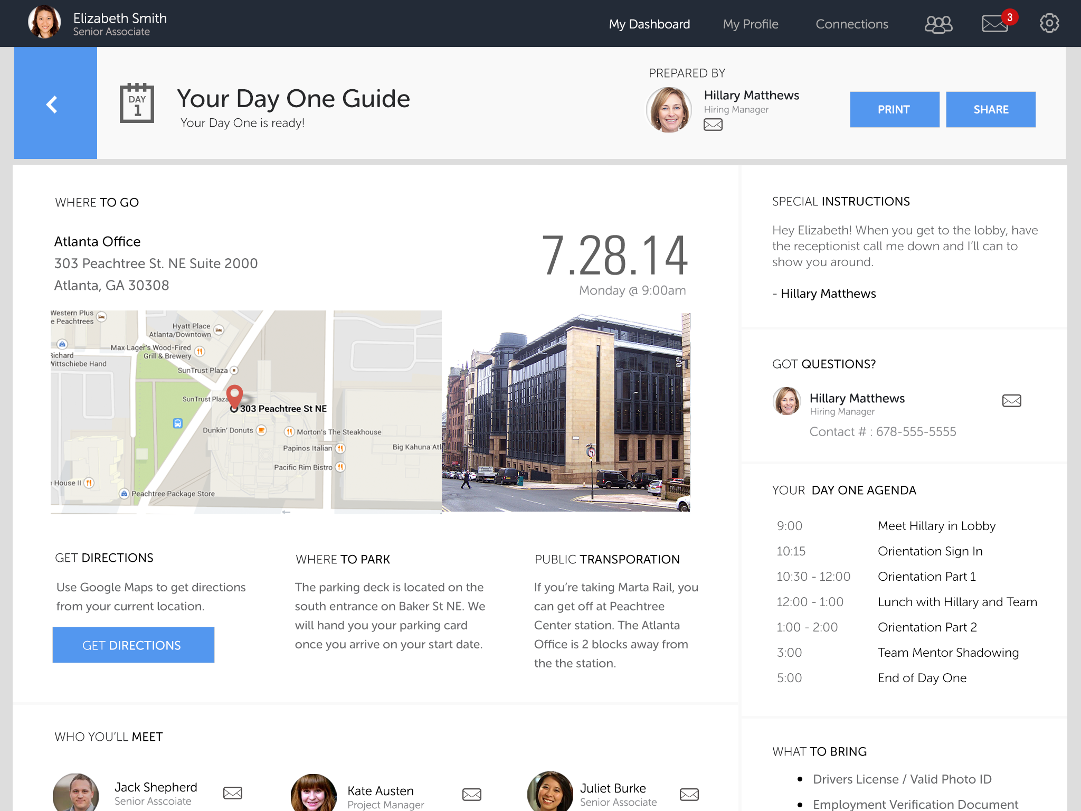The width and height of the screenshot is (1081, 811).
Task: Open inbox with 3 notifications
Action: click(995, 24)
